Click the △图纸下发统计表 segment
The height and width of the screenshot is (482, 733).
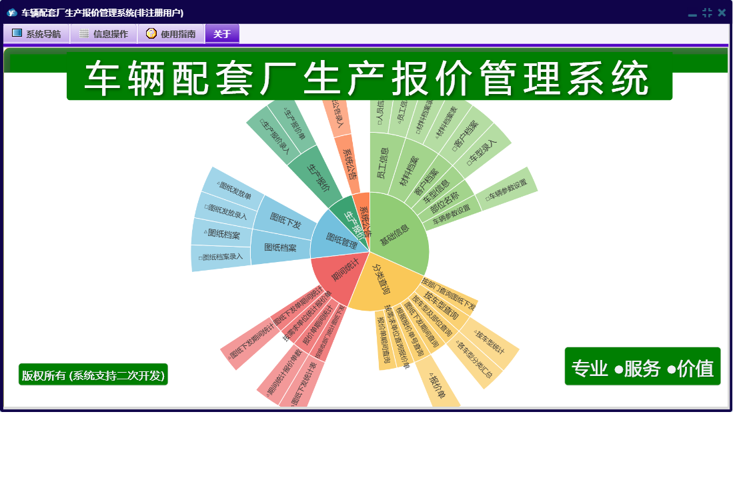tap(304, 384)
